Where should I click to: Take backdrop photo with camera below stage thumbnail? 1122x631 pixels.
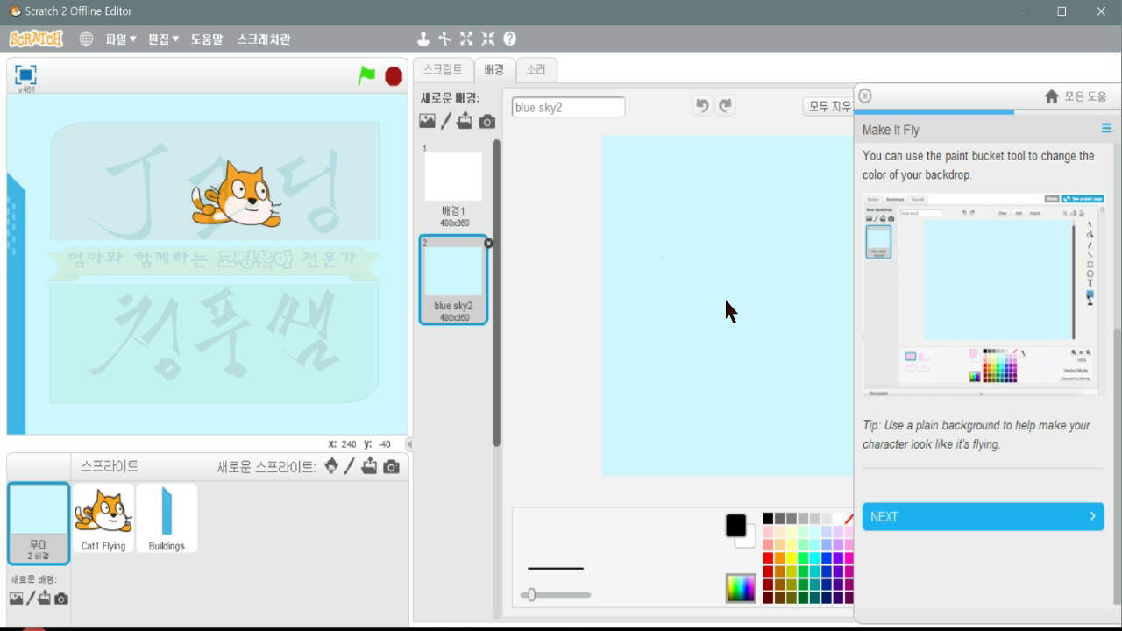coord(61,599)
